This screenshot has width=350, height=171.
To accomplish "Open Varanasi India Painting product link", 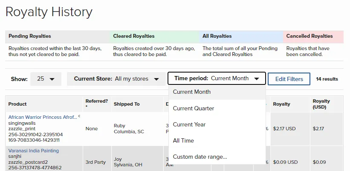I will tap(34, 151).
